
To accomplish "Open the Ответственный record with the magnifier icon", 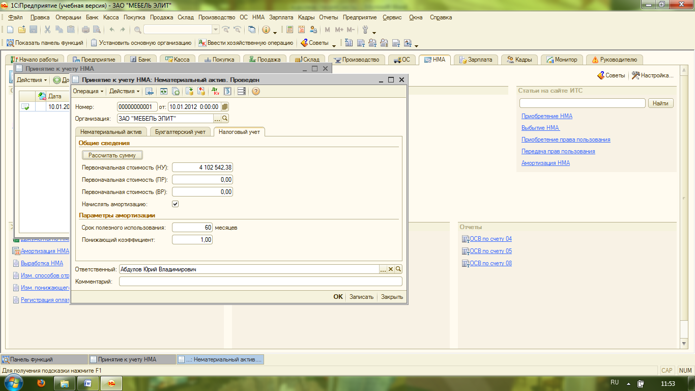I will (398, 269).
